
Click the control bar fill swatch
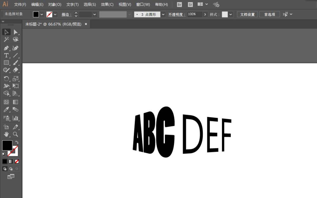click(36, 14)
